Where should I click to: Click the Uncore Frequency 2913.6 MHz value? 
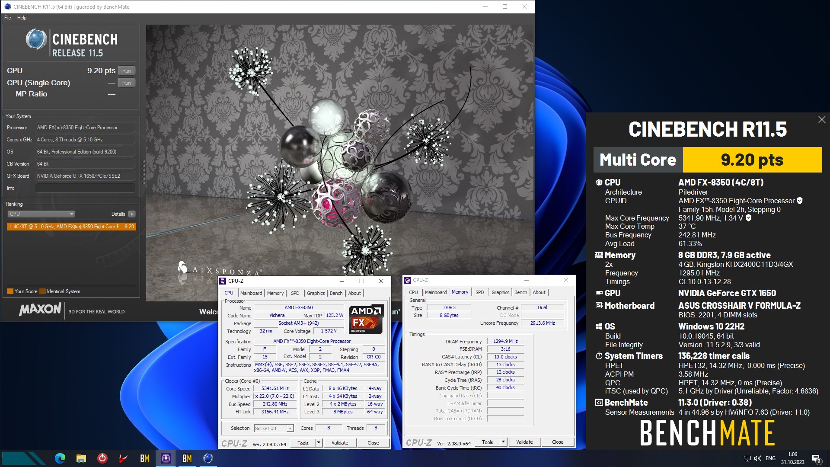click(543, 323)
